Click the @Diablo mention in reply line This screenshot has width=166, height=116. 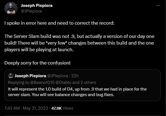(63, 83)
